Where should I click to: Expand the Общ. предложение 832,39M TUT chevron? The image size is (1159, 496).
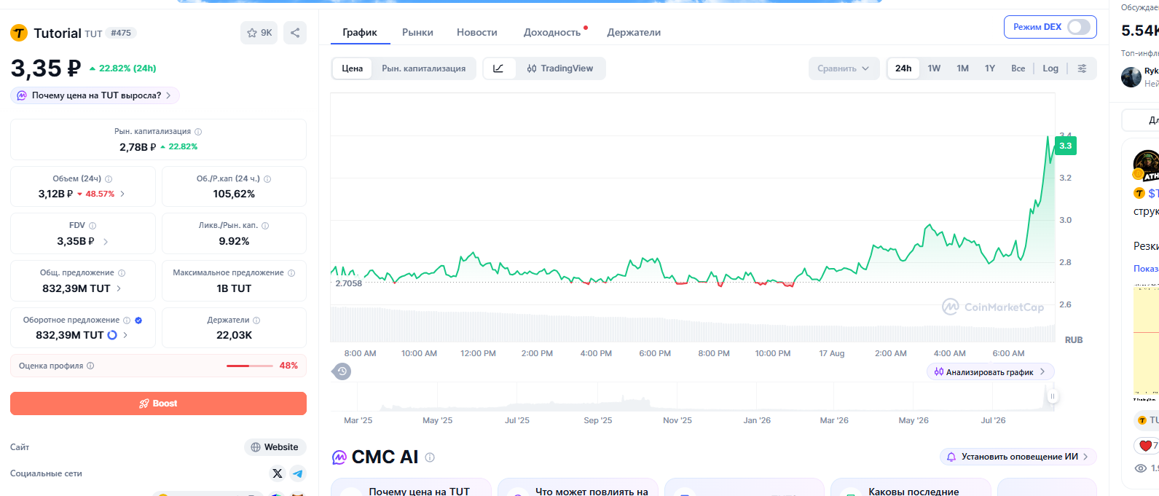[x=119, y=288]
